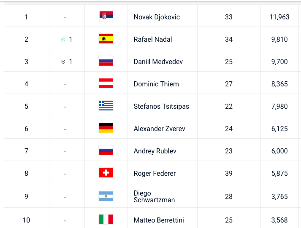301x228 pixels.
Task: Click the Austrian flag icon
Action: click(x=106, y=83)
